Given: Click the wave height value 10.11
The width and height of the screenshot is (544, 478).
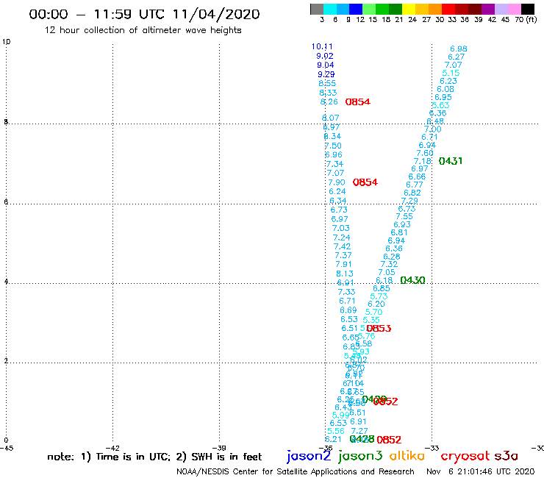Looking at the screenshot, I should [322, 46].
